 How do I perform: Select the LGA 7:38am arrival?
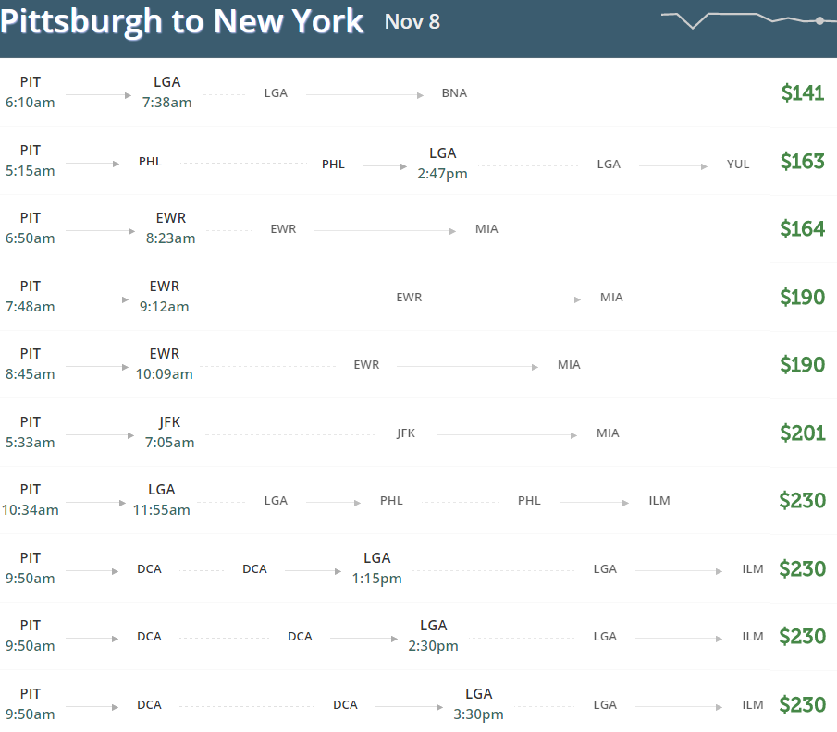167,91
